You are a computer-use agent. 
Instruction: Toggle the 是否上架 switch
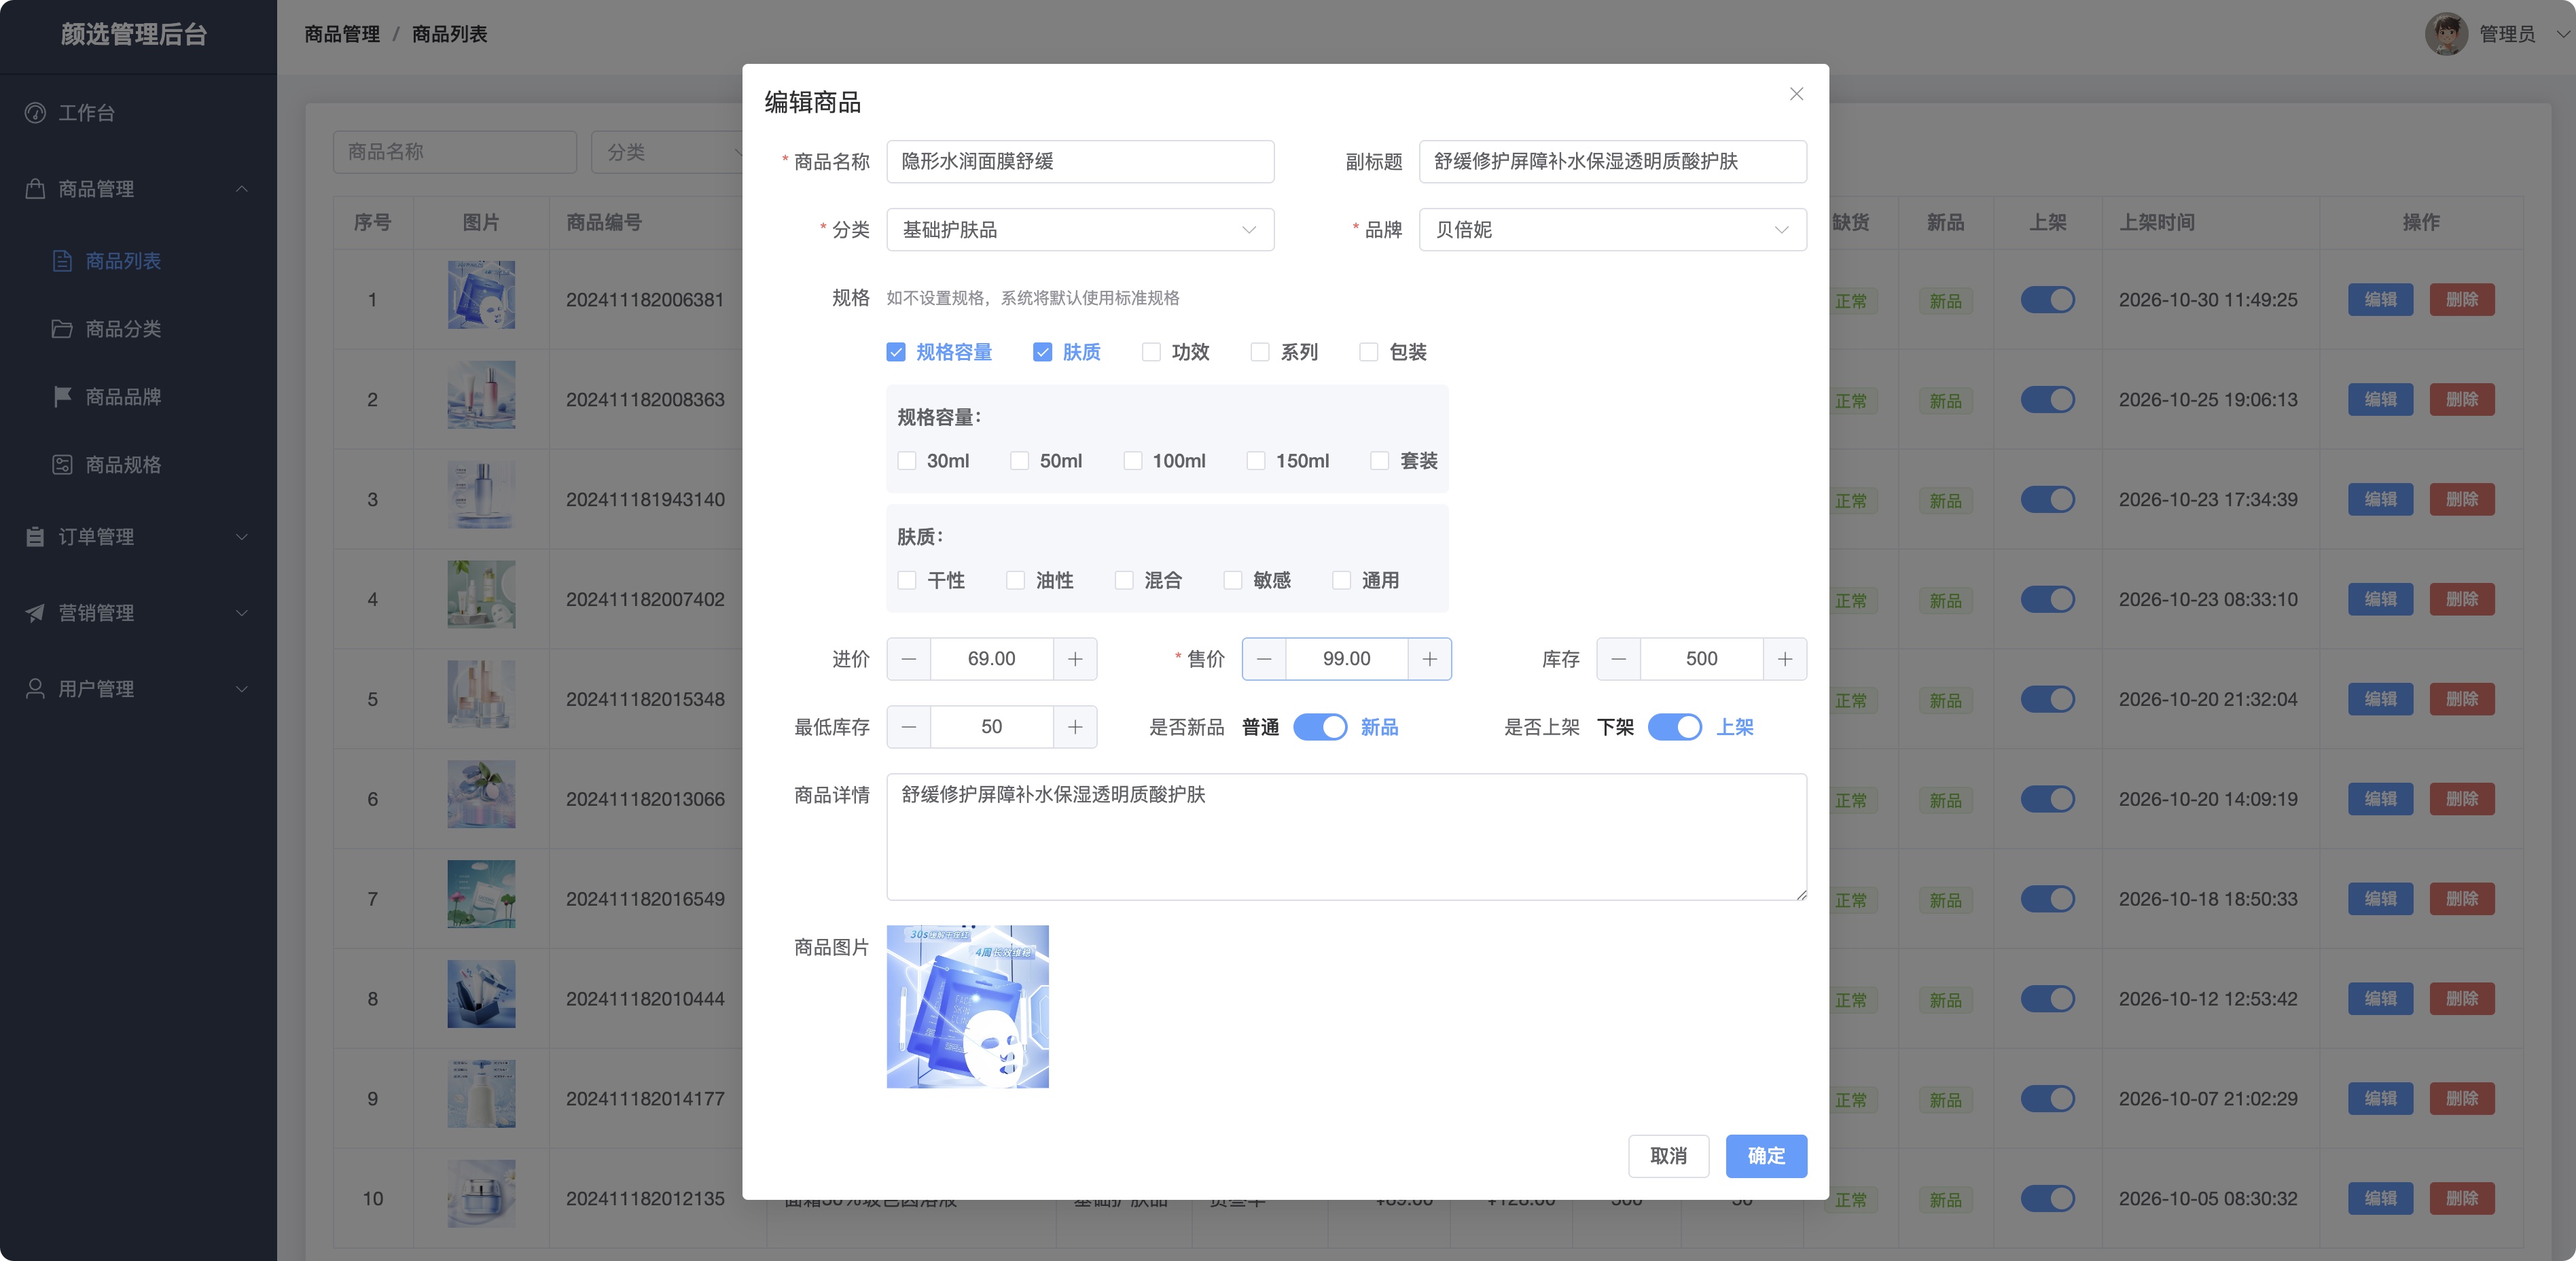click(1675, 727)
